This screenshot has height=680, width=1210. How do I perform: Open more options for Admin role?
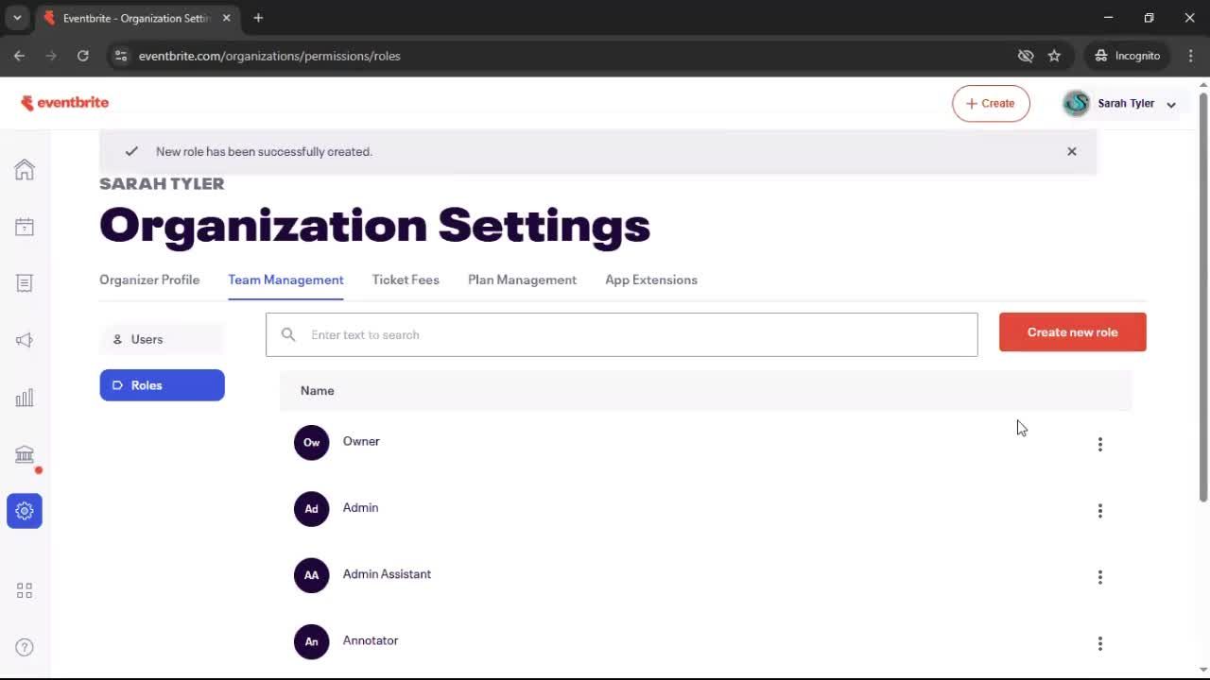click(x=1099, y=510)
